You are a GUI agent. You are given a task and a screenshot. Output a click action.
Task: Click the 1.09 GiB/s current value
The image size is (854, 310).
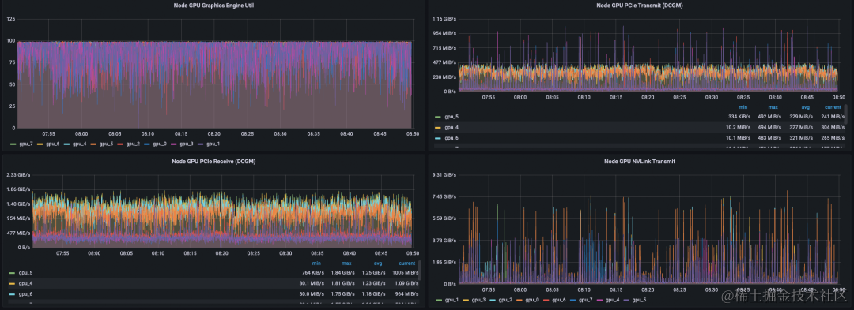pos(406,283)
